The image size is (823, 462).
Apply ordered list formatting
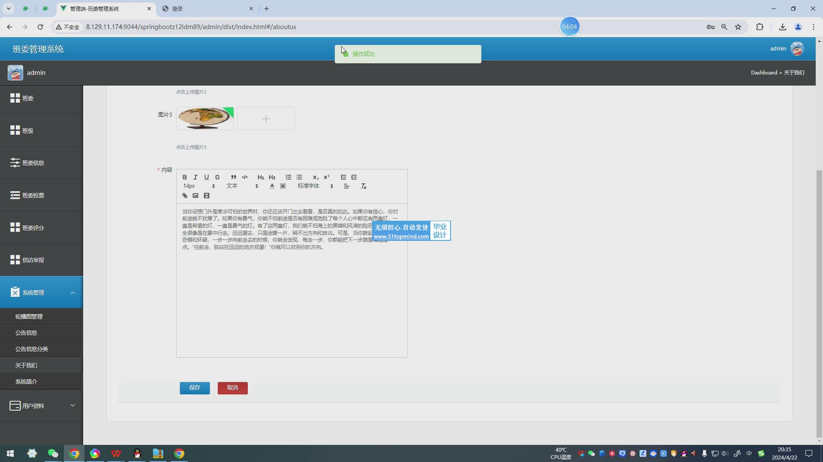(288, 177)
